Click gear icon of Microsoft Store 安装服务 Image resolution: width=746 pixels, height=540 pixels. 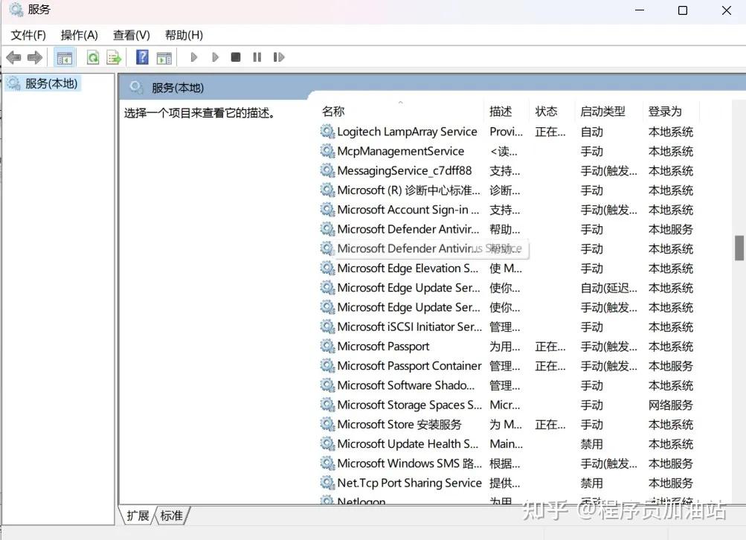[327, 424]
